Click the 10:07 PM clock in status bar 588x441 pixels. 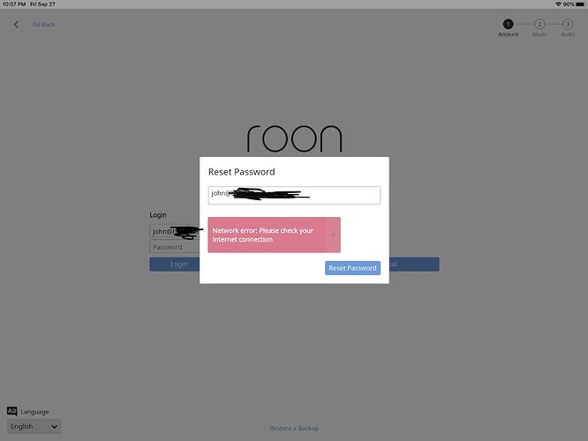[14, 4]
